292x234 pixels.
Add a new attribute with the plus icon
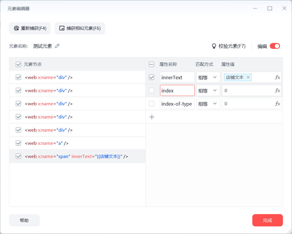152,117
